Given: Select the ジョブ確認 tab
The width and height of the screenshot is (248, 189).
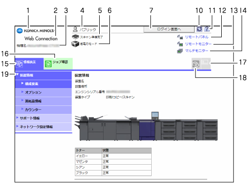Looking at the screenshot, I should coord(58,64).
